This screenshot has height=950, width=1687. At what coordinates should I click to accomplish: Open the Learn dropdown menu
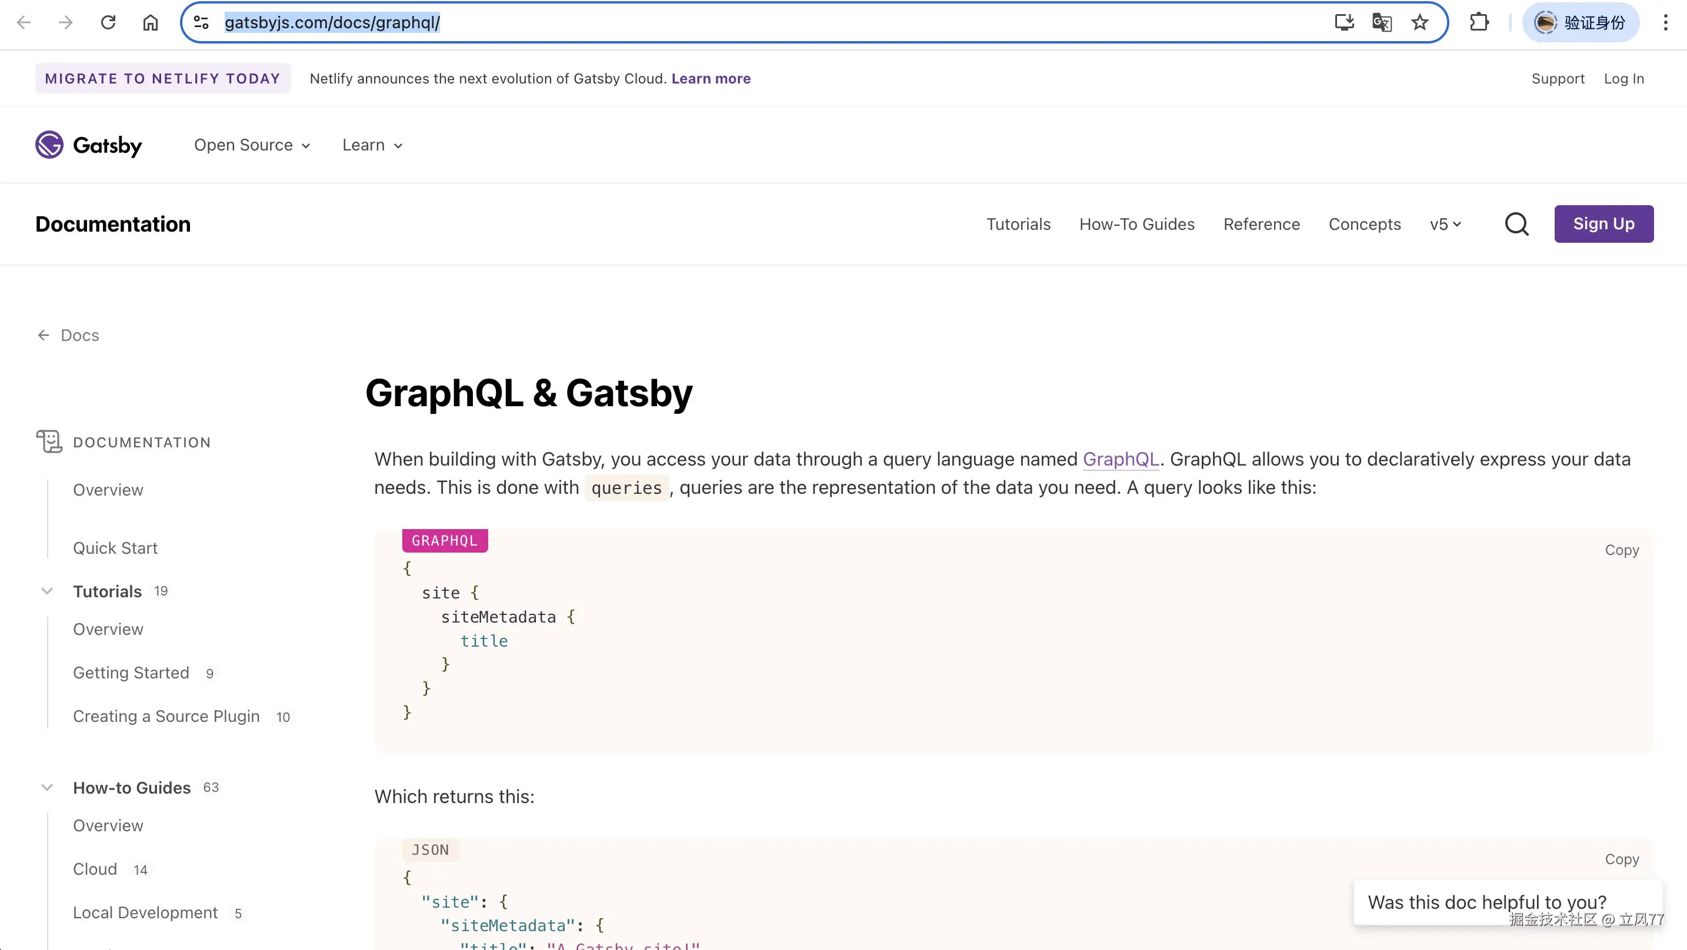pyautogui.click(x=372, y=145)
